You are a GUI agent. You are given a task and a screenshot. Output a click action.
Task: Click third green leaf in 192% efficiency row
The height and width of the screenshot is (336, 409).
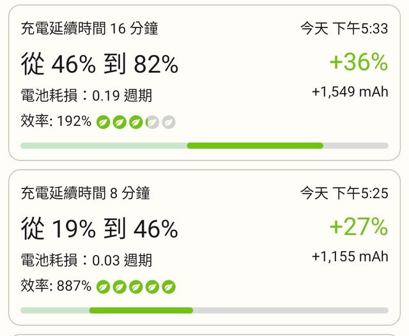pyautogui.click(x=135, y=121)
